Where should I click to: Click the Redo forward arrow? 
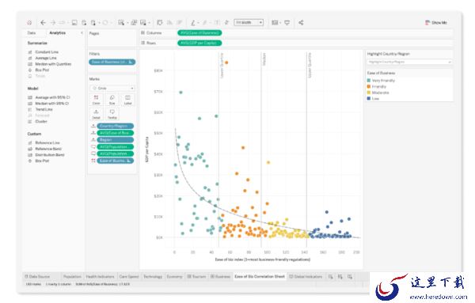tap(53, 23)
